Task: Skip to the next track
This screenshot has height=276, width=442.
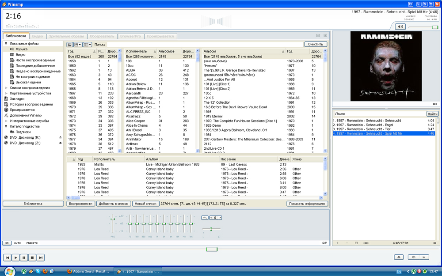Action: (x=41, y=257)
